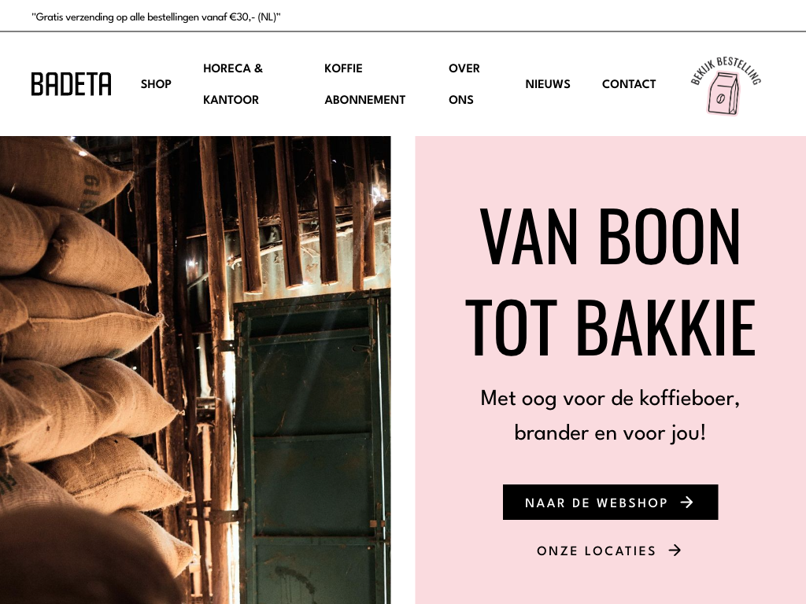The width and height of the screenshot is (806, 604).
Task: Open the Contact page
Action: [629, 84]
